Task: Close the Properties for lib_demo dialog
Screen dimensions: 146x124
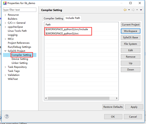Action: (140, 3)
